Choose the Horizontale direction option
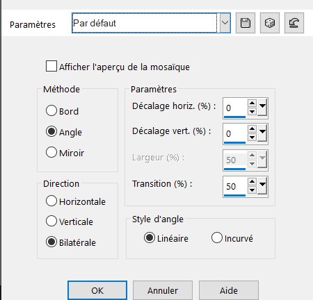Image resolution: width=313 pixels, height=300 pixels. pos(51,201)
